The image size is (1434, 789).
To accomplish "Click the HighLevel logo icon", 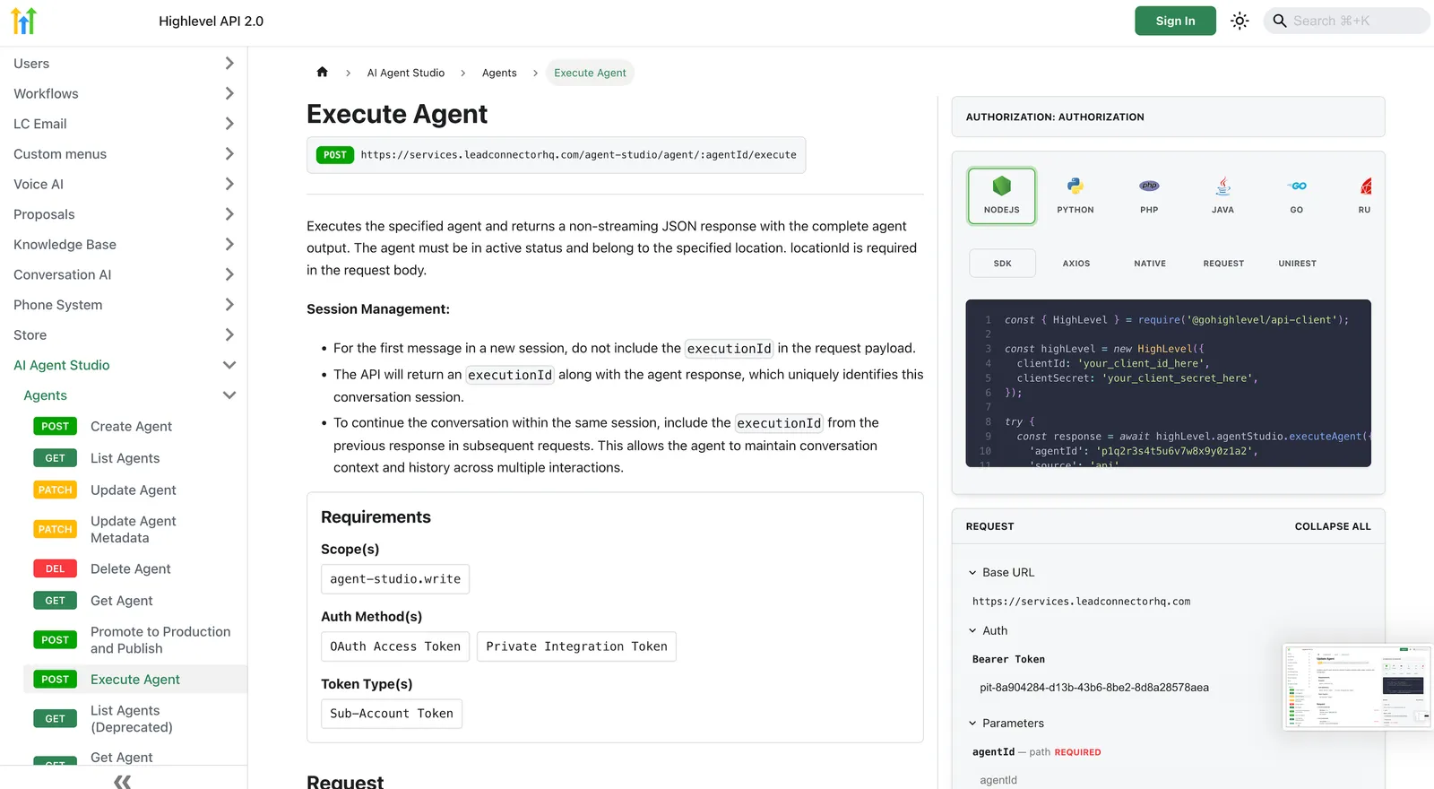I will point(24,21).
